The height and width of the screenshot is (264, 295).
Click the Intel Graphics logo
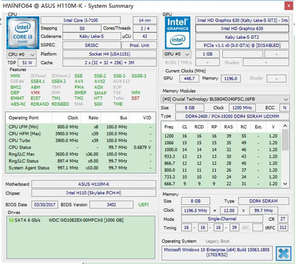178,32
